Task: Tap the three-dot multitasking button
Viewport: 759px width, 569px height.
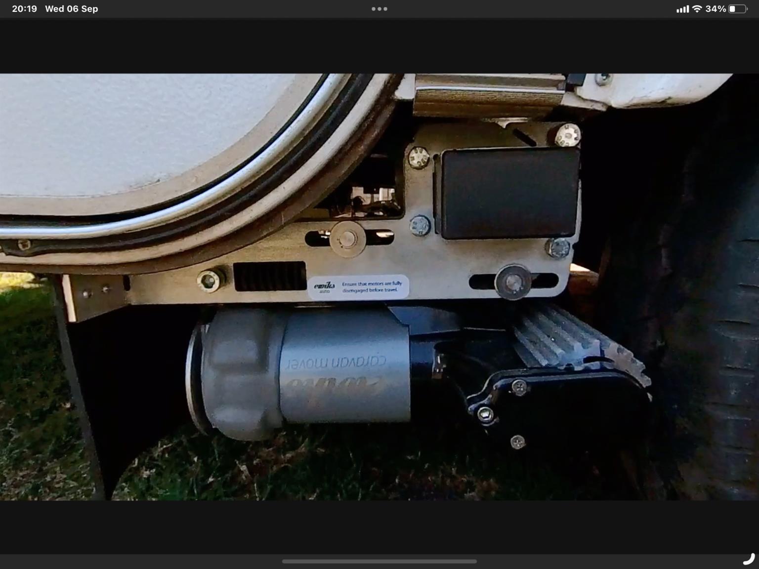Action: coord(379,9)
